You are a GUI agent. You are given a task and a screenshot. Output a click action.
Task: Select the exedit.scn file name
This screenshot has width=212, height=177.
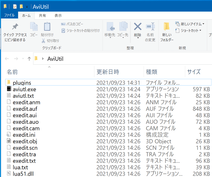(25, 148)
